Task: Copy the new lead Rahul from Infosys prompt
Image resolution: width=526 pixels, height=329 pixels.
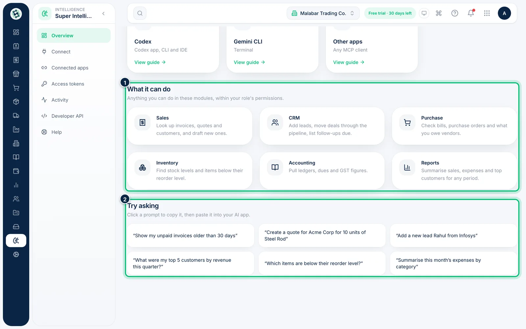Action: [x=454, y=236]
